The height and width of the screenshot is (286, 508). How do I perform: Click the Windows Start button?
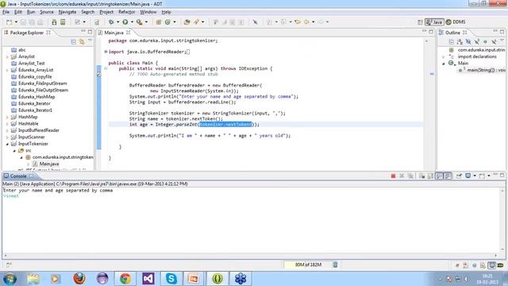pyautogui.click(x=10, y=279)
